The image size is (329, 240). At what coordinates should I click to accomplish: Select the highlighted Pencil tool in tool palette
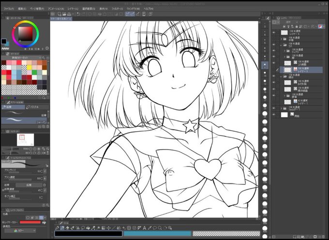(x=62, y=228)
